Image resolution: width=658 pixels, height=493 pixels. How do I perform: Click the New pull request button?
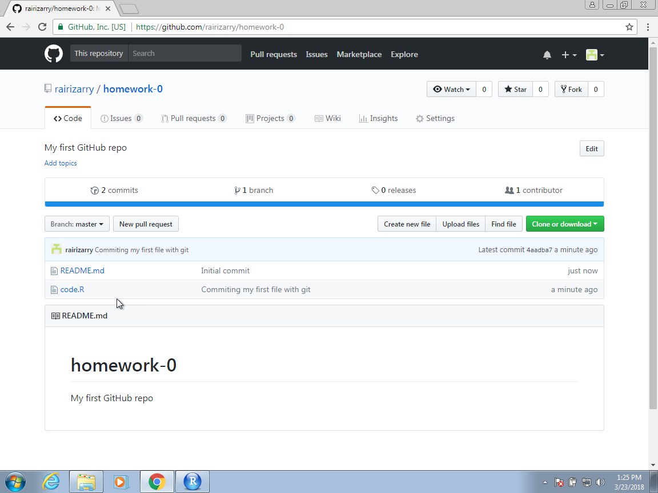tap(146, 224)
